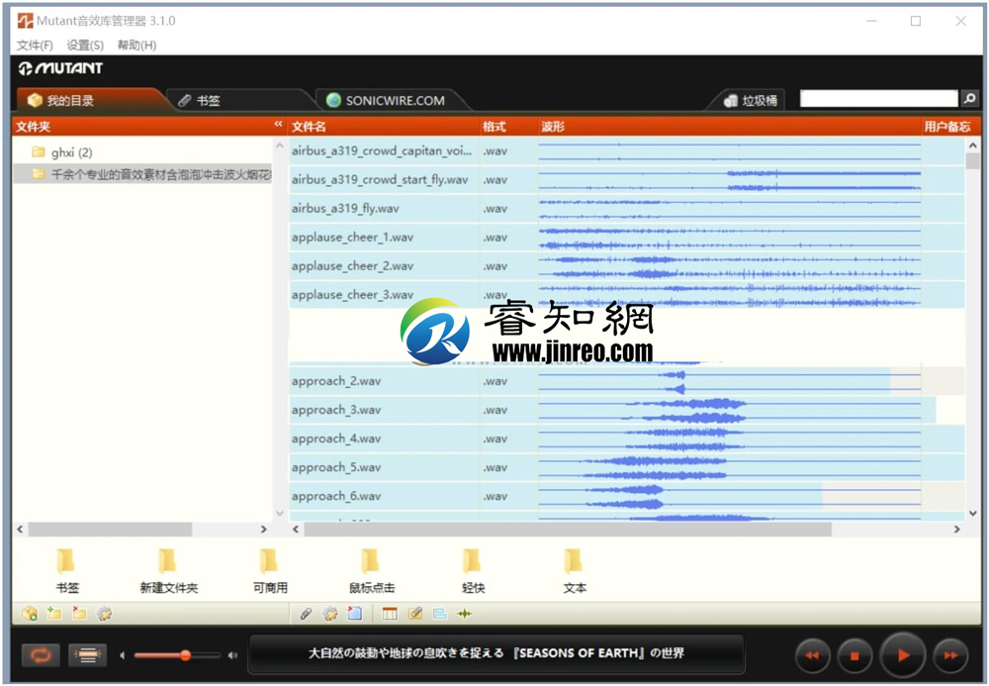
Task: Open the 文件(F) menu
Action: coord(35,45)
